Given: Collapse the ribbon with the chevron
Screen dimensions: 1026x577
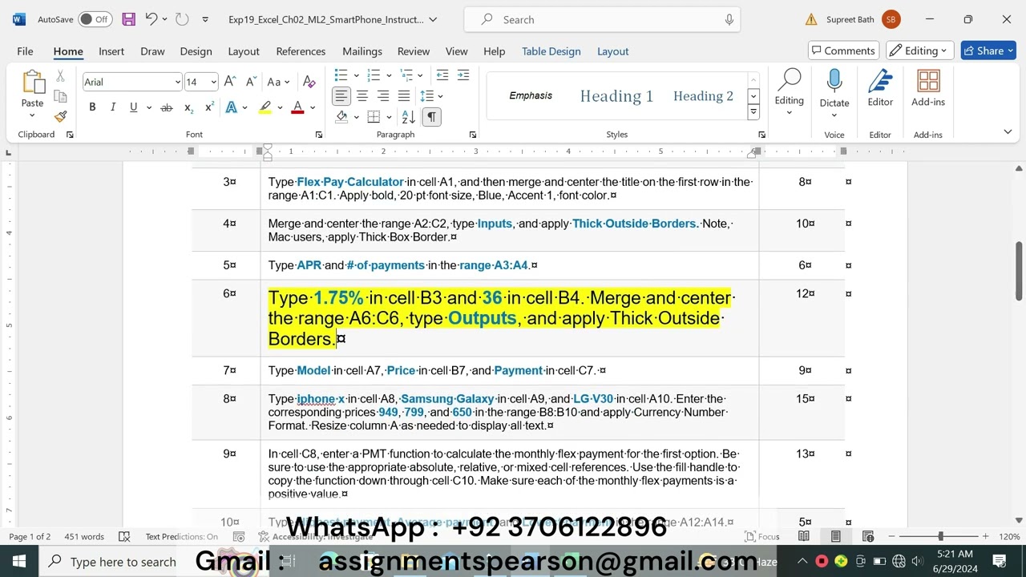Looking at the screenshot, I should pos(1008,132).
